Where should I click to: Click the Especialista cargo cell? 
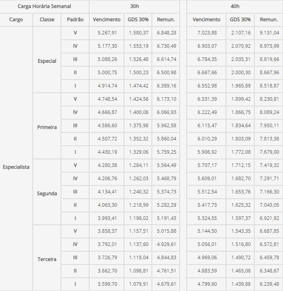16,167
